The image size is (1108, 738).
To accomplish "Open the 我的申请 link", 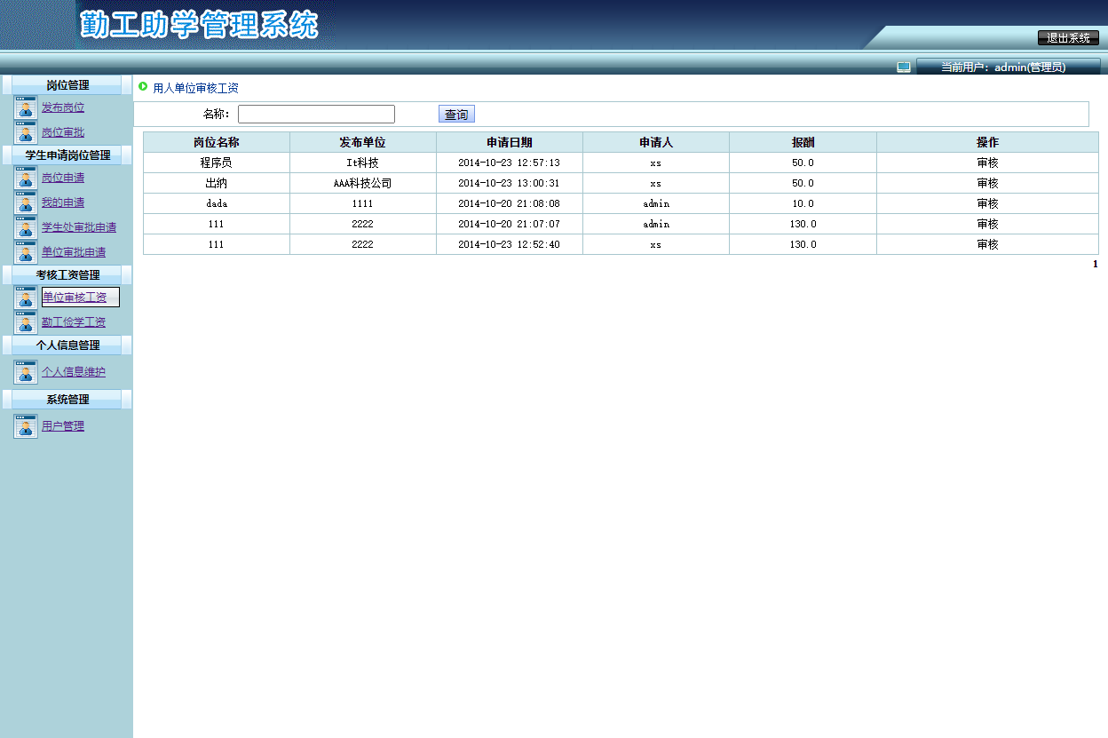I will [65, 202].
